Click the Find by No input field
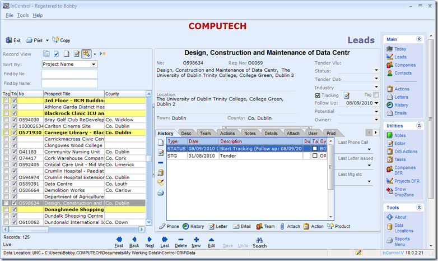438x261 pixels. tap(69, 74)
